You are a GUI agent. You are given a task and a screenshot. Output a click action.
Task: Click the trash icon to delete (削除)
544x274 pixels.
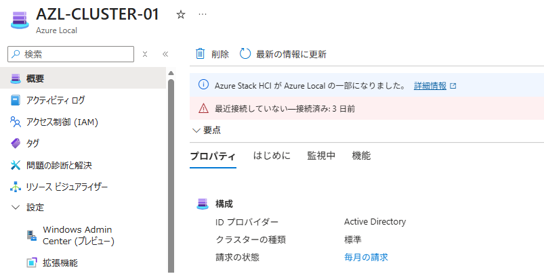click(201, 54)
